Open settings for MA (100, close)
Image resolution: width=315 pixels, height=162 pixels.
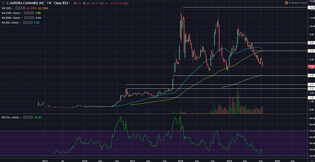pyautogui.click(x=29, y=13)
